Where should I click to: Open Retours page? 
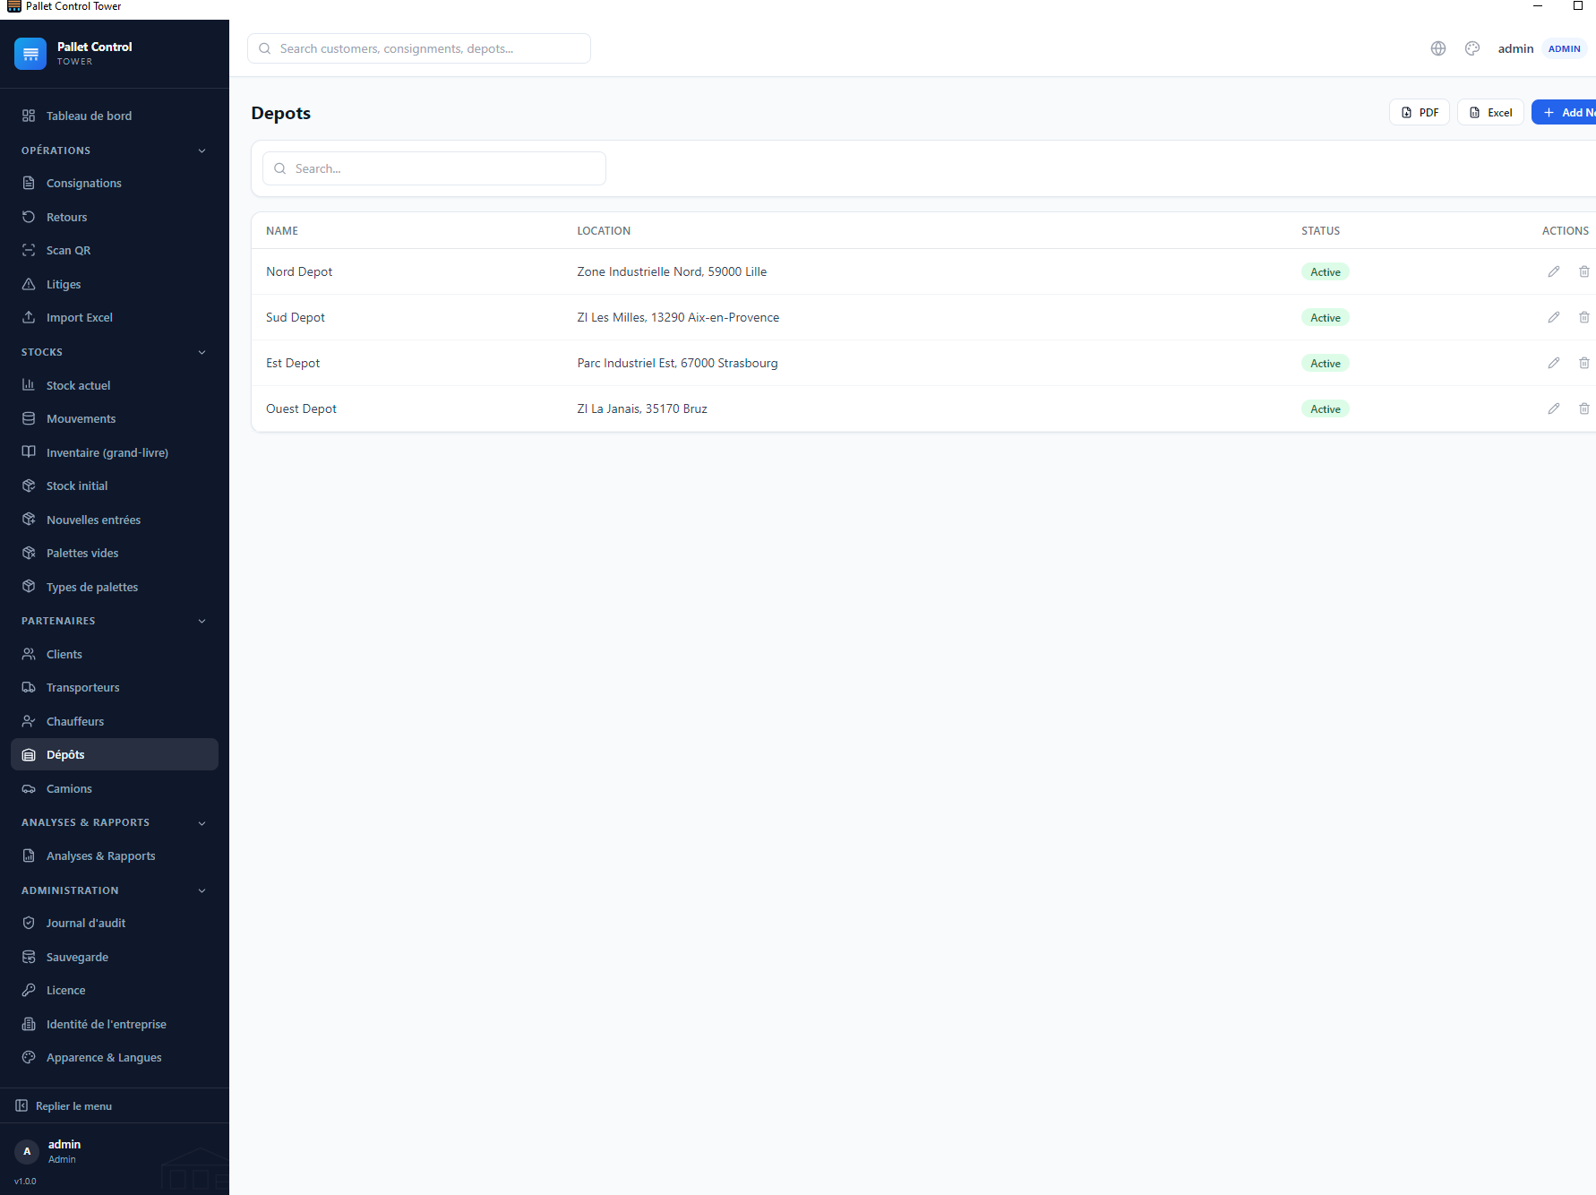115,217
